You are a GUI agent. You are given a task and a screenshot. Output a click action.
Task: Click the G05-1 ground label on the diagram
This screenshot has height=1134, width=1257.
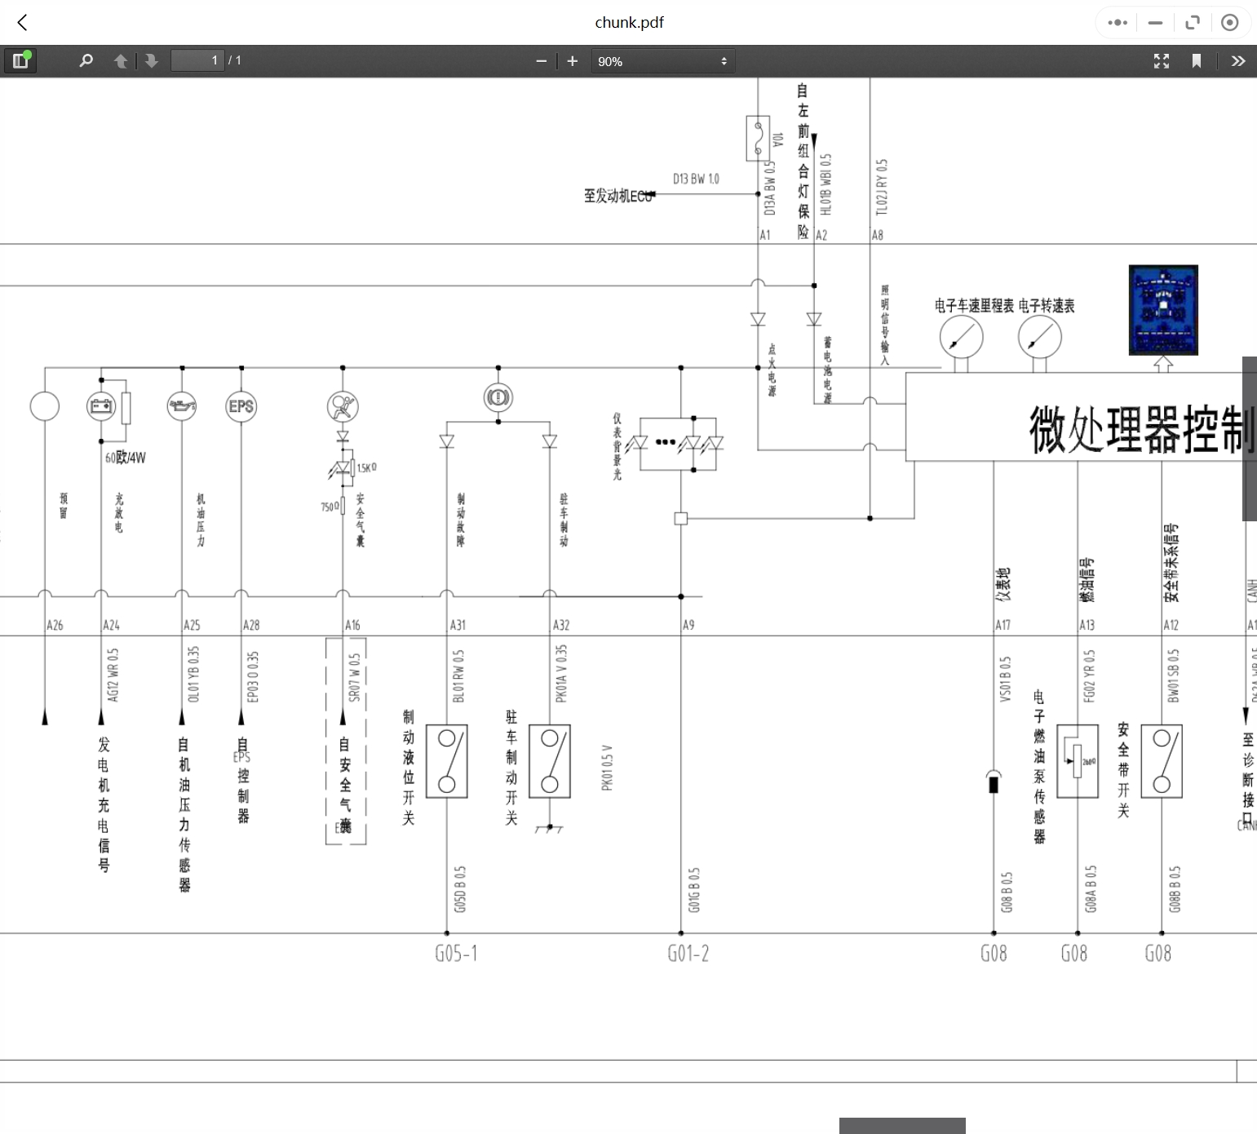tap(457, 952)
